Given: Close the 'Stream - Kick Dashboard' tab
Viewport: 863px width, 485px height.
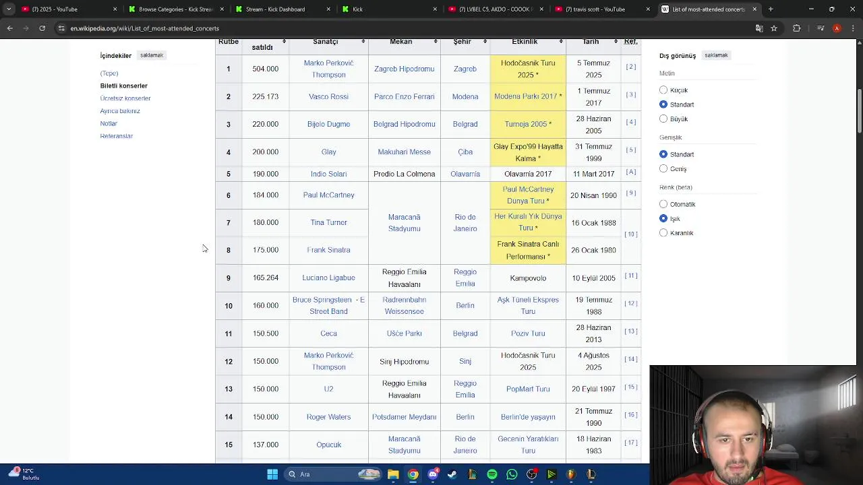Looking at the screenshot, I should pyautogui.click(x=328, y=9).
